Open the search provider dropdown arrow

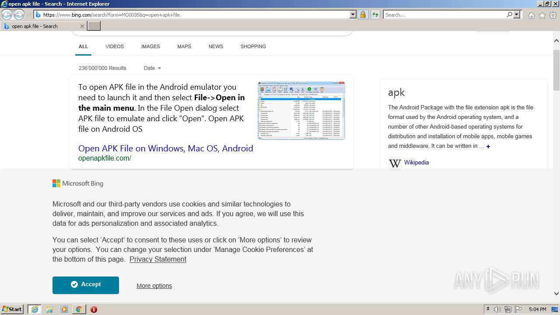(517, 15)
